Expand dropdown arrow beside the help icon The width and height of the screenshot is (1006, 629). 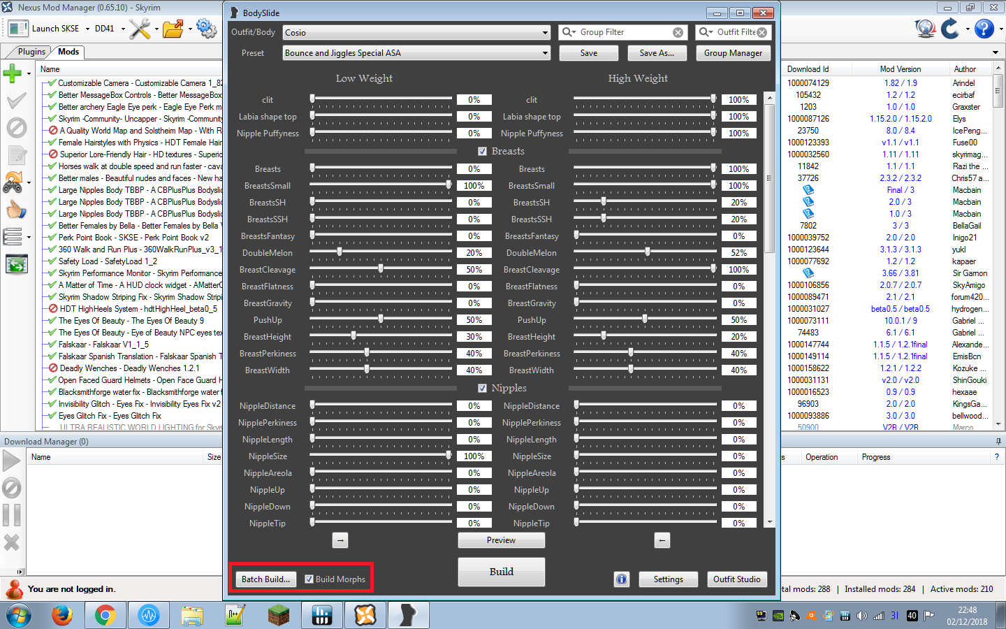click(x=1001, y=29)
